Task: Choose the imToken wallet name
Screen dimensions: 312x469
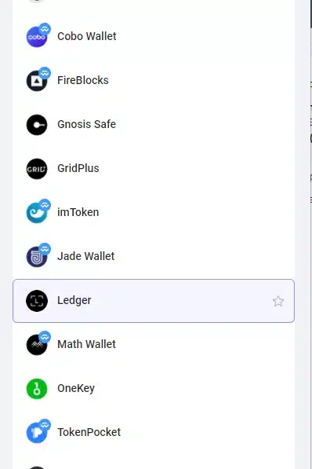Action: pyautogui.click(x=78, y=212)
